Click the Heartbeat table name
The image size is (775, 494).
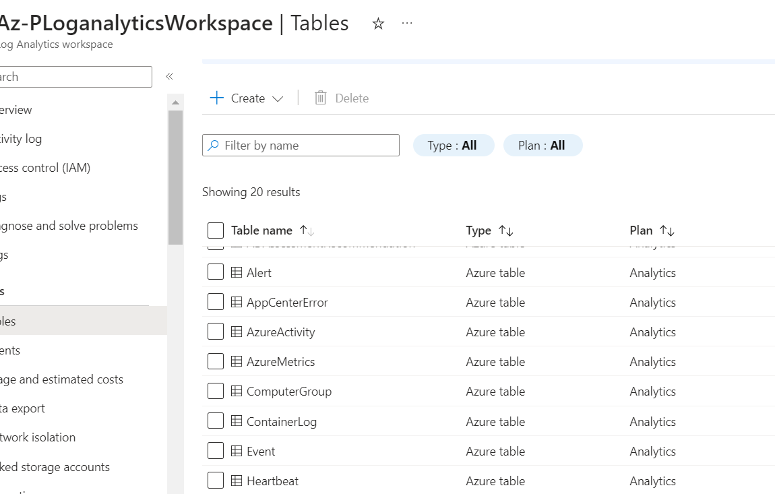272,481
